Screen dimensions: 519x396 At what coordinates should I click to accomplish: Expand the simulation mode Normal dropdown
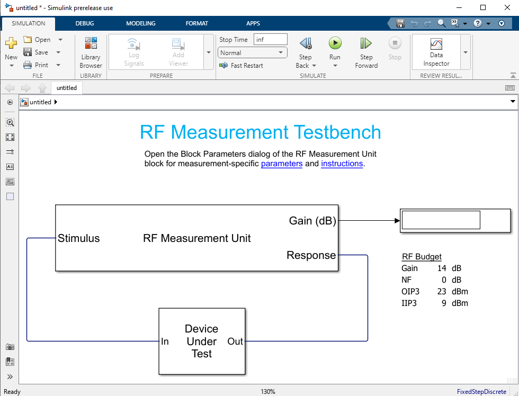[x=281, y=53]
